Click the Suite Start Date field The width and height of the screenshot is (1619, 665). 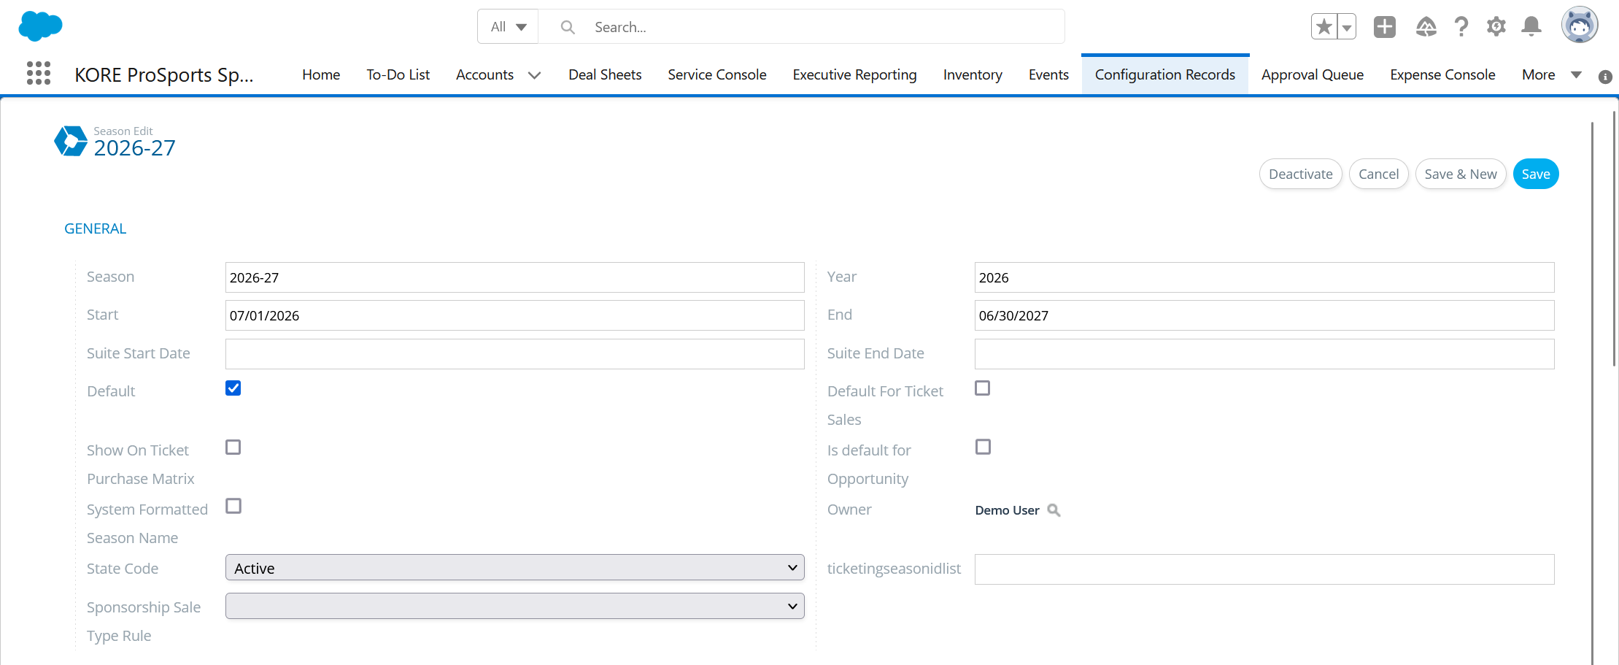coord(514,354)
